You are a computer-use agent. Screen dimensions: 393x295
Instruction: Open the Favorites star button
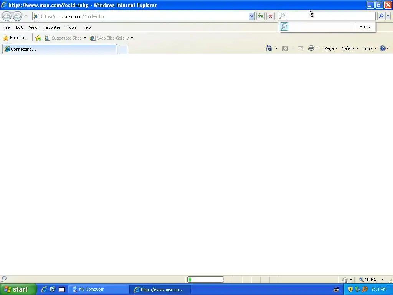(15, 38)
